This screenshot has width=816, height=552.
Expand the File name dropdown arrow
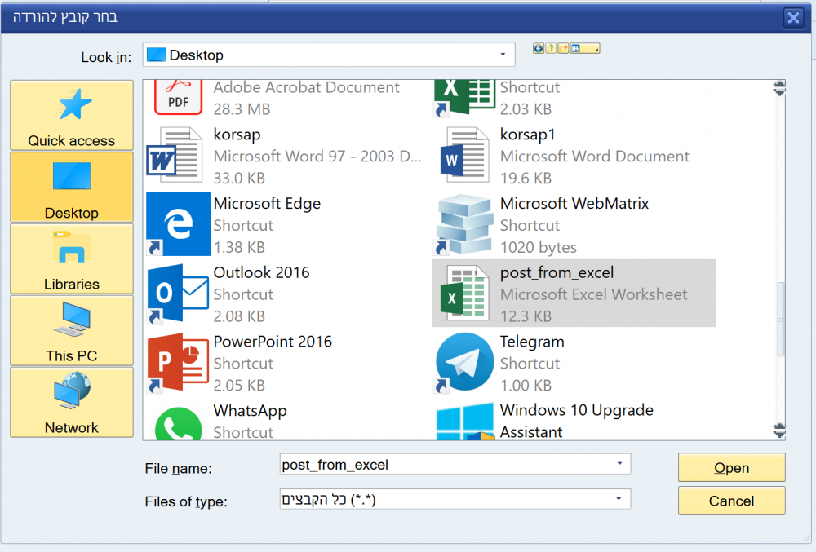[x=619, y=464]
